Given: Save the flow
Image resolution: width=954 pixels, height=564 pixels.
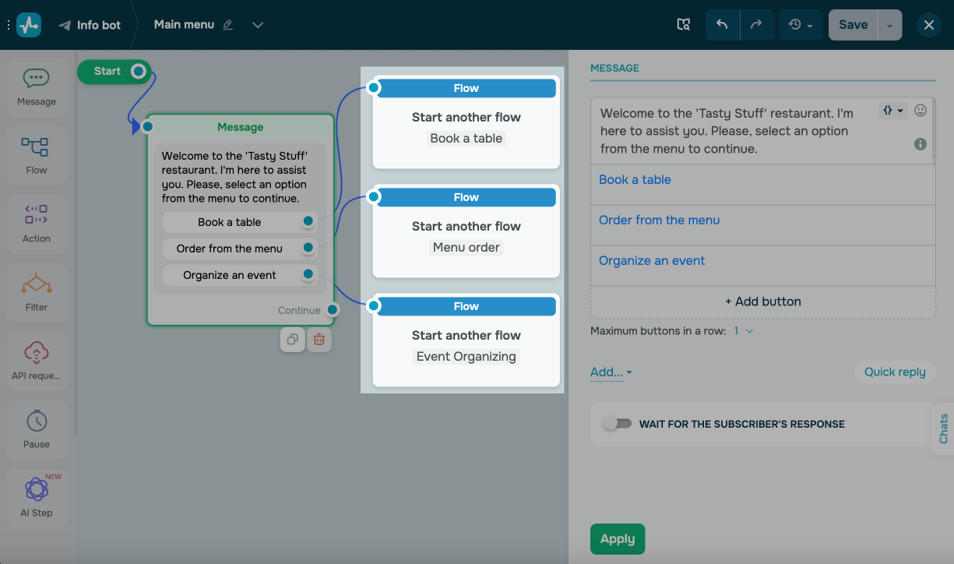Looking at the screenshot, I should (853, 25).
